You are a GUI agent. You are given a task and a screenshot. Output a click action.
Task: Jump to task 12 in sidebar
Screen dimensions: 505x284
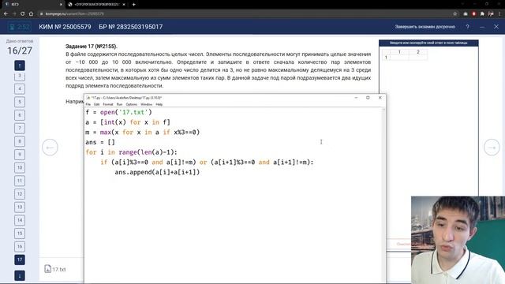(20, 194)
